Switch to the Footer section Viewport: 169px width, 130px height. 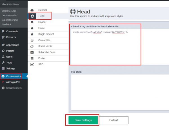48,58
